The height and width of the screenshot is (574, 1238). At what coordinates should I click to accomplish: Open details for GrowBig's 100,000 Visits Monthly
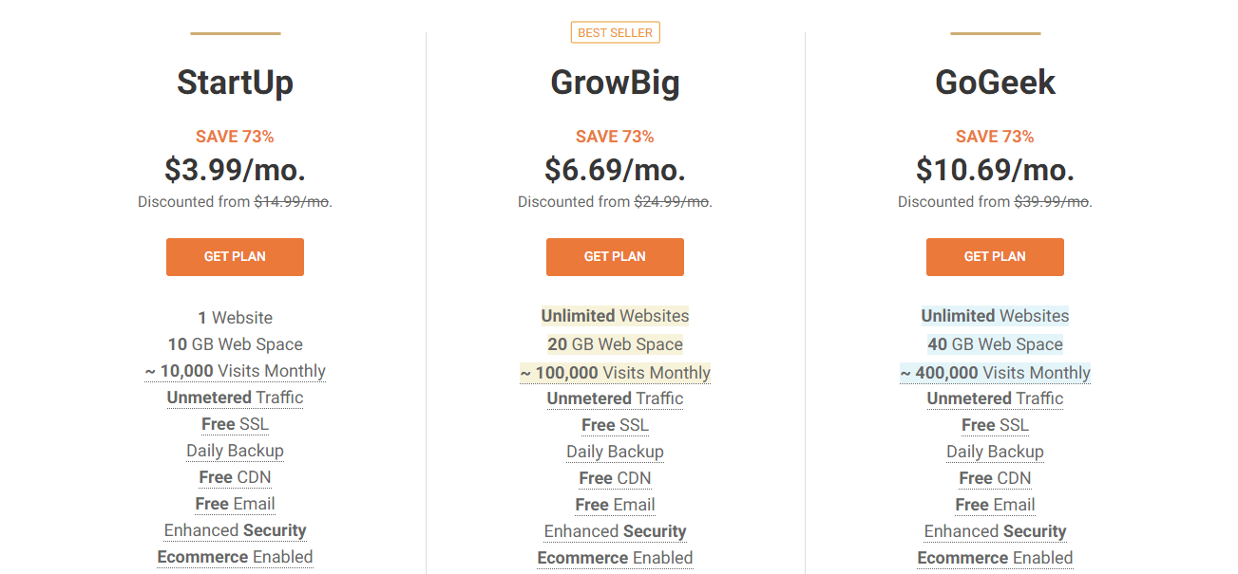point(615,373)
